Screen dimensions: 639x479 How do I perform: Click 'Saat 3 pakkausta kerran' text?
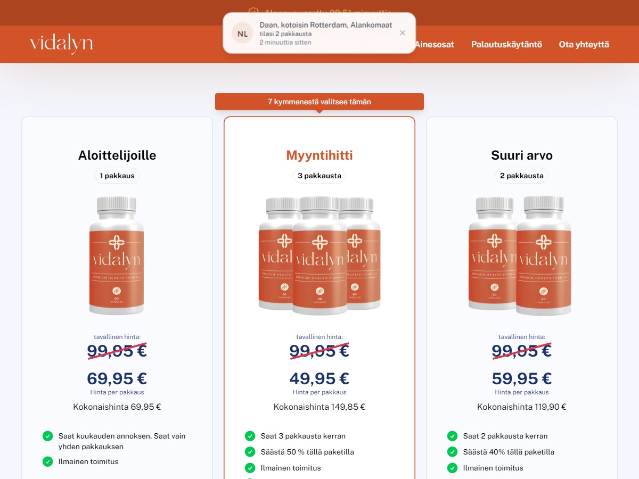tap(303, 436)
